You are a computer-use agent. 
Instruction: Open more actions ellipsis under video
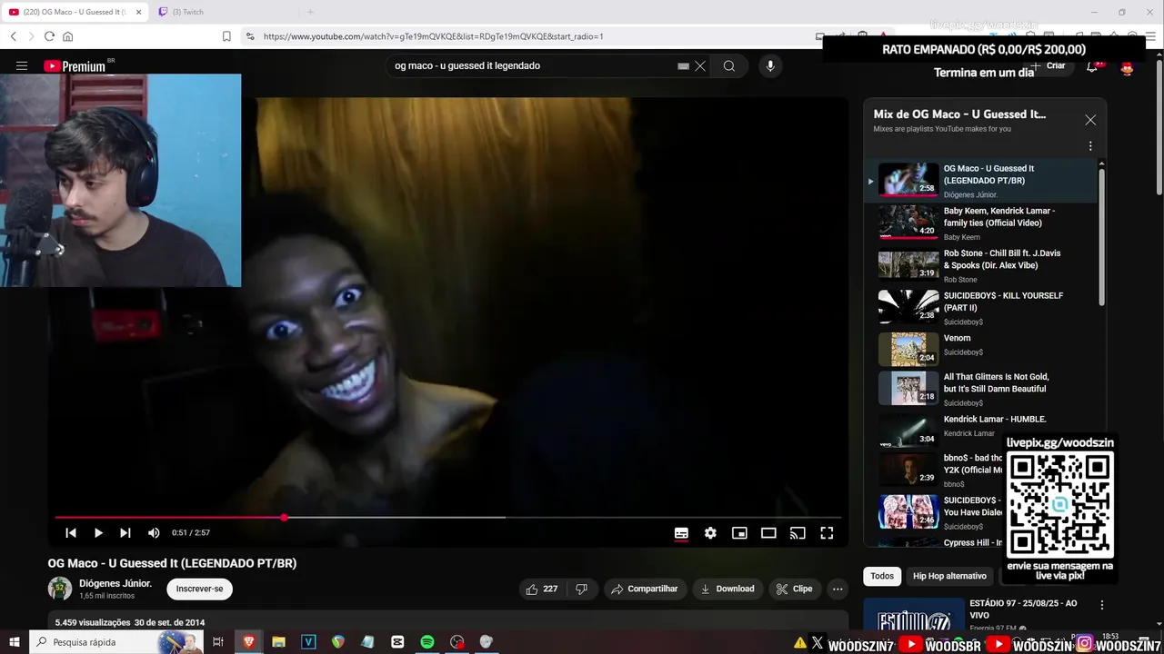[838, 589]
